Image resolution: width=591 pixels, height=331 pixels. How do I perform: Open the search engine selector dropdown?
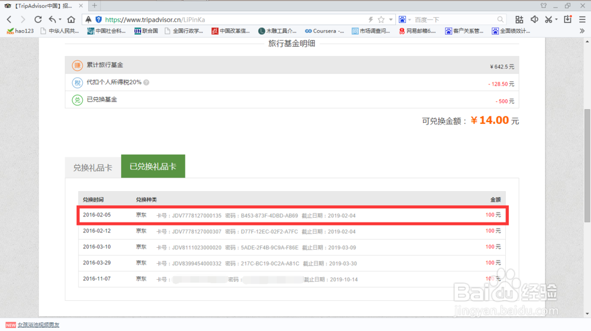pos(410,19)
